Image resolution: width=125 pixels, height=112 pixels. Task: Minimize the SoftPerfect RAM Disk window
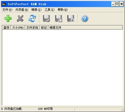tap(113, 4)
